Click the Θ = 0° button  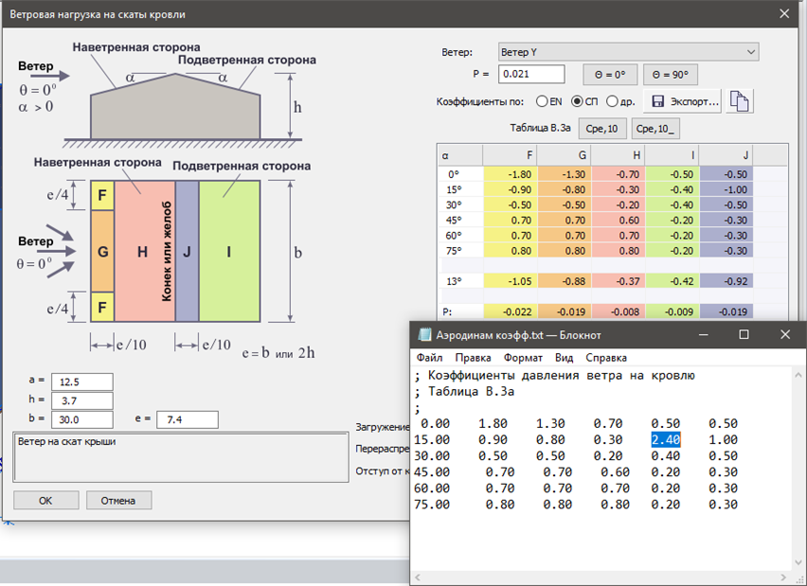610,75
